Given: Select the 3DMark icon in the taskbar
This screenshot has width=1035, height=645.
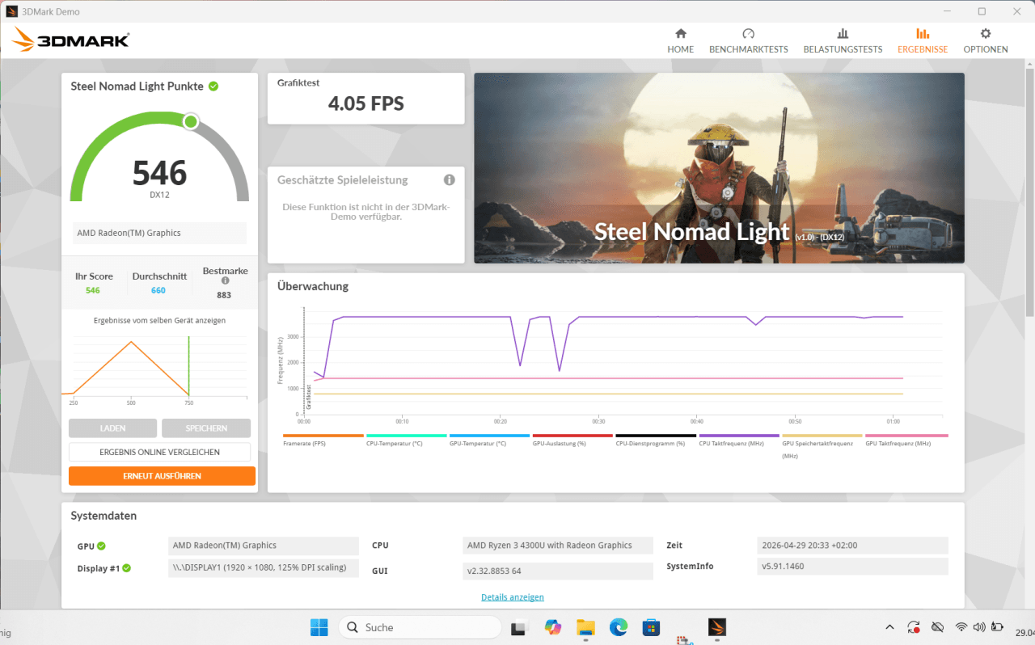Looking at the screenshot, I should tap(716, 627).
